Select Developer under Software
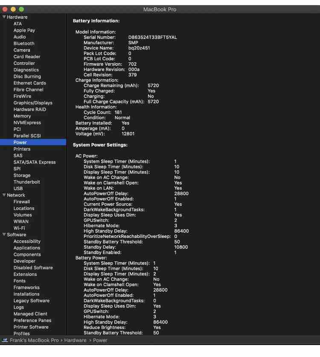Viewport: 320px width, 357px height. point(24,261)
